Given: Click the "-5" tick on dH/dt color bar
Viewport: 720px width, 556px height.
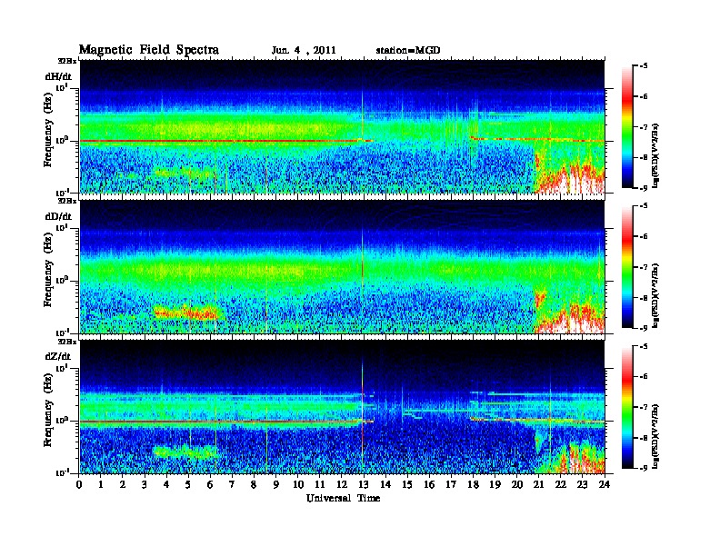Looking at the screenshot, I should coord(644,66).
